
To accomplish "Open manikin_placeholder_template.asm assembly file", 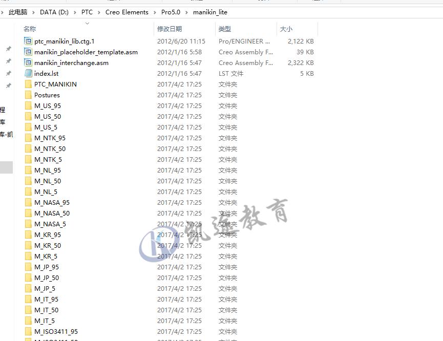I will [x=85, y=52].
